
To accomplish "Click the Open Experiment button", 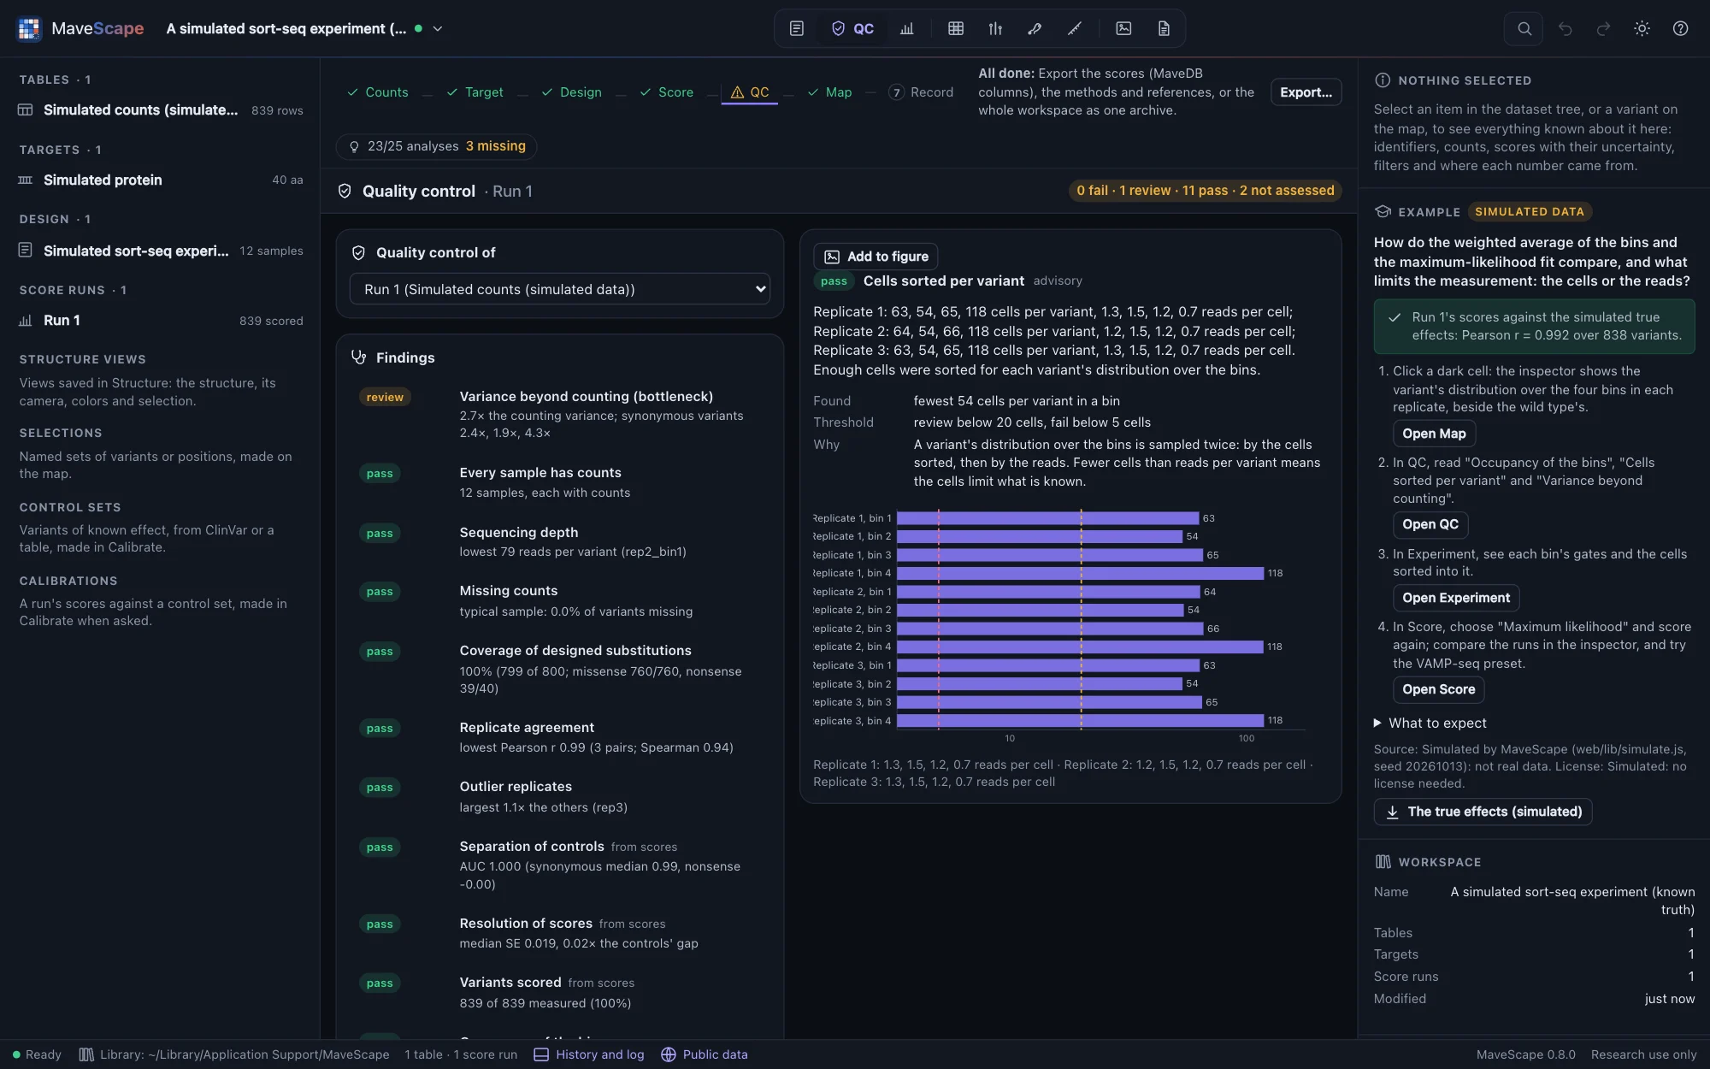I will click(x=1456, y=598).
